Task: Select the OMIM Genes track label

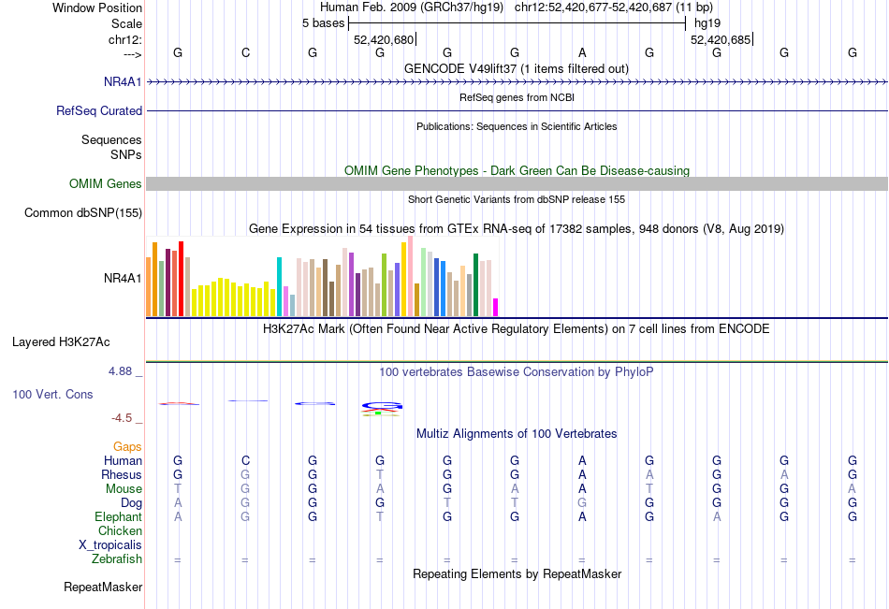Action: tap(105, 183)
